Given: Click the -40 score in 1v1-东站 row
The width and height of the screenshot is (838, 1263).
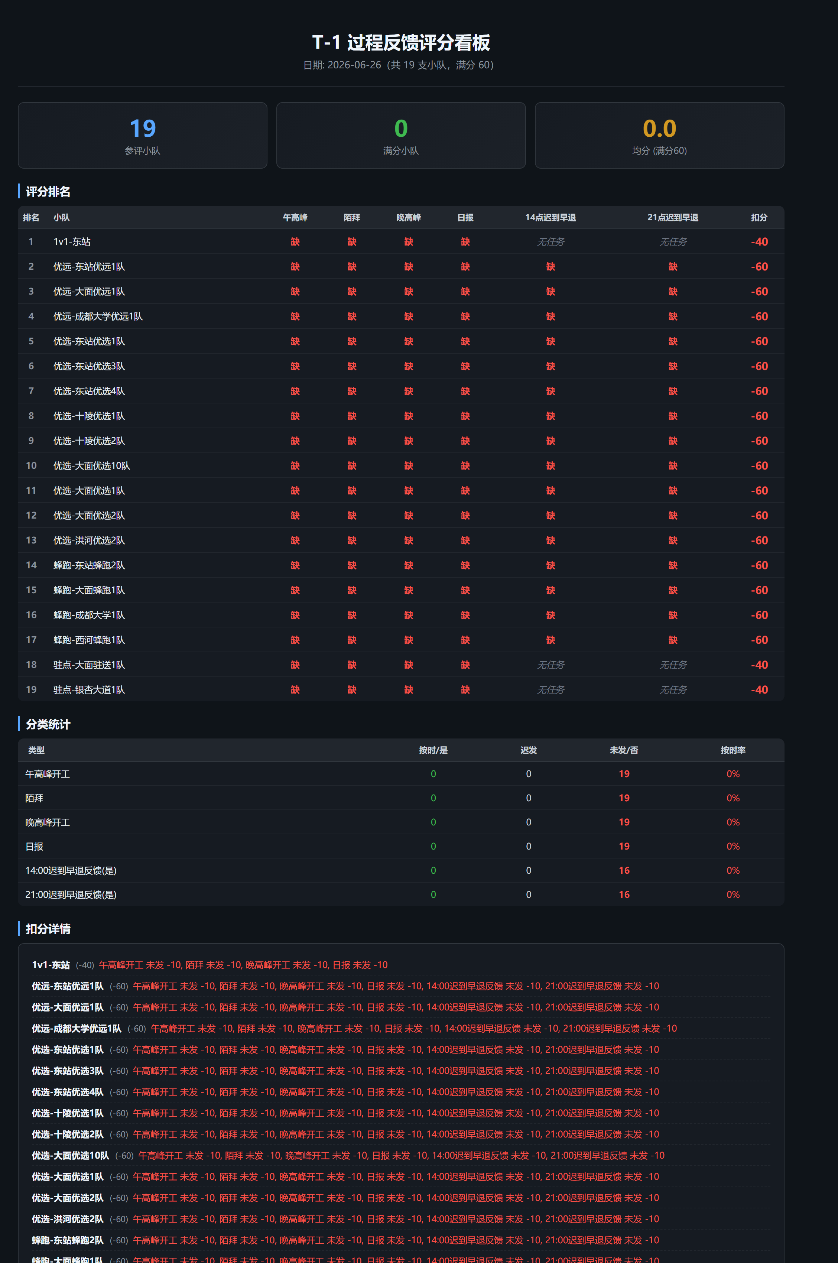Looking at the screenshot, I should 759,241.
